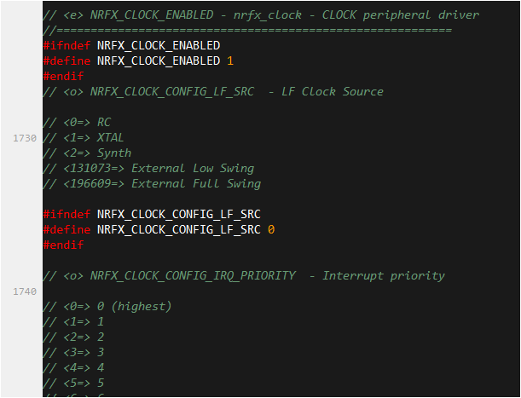
Task: Click the LF Clock Source comment text
Action: pos(333,92)
